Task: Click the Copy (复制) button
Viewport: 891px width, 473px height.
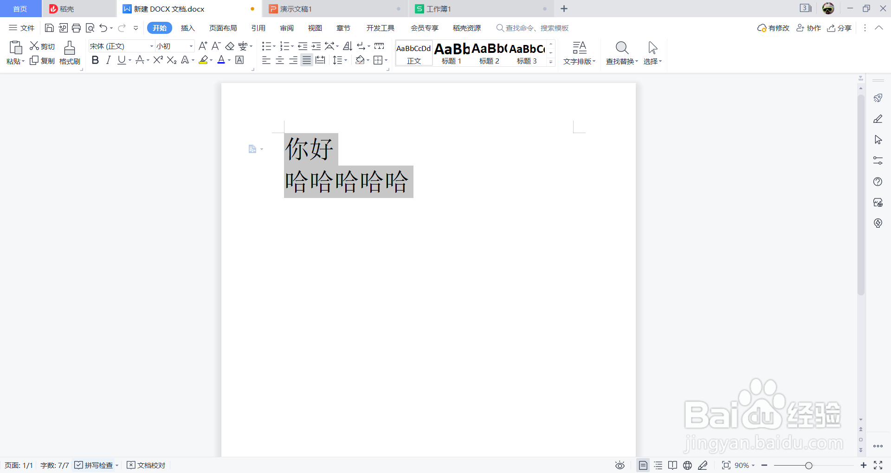Action: pyautogui.click(x=42, y=61)
